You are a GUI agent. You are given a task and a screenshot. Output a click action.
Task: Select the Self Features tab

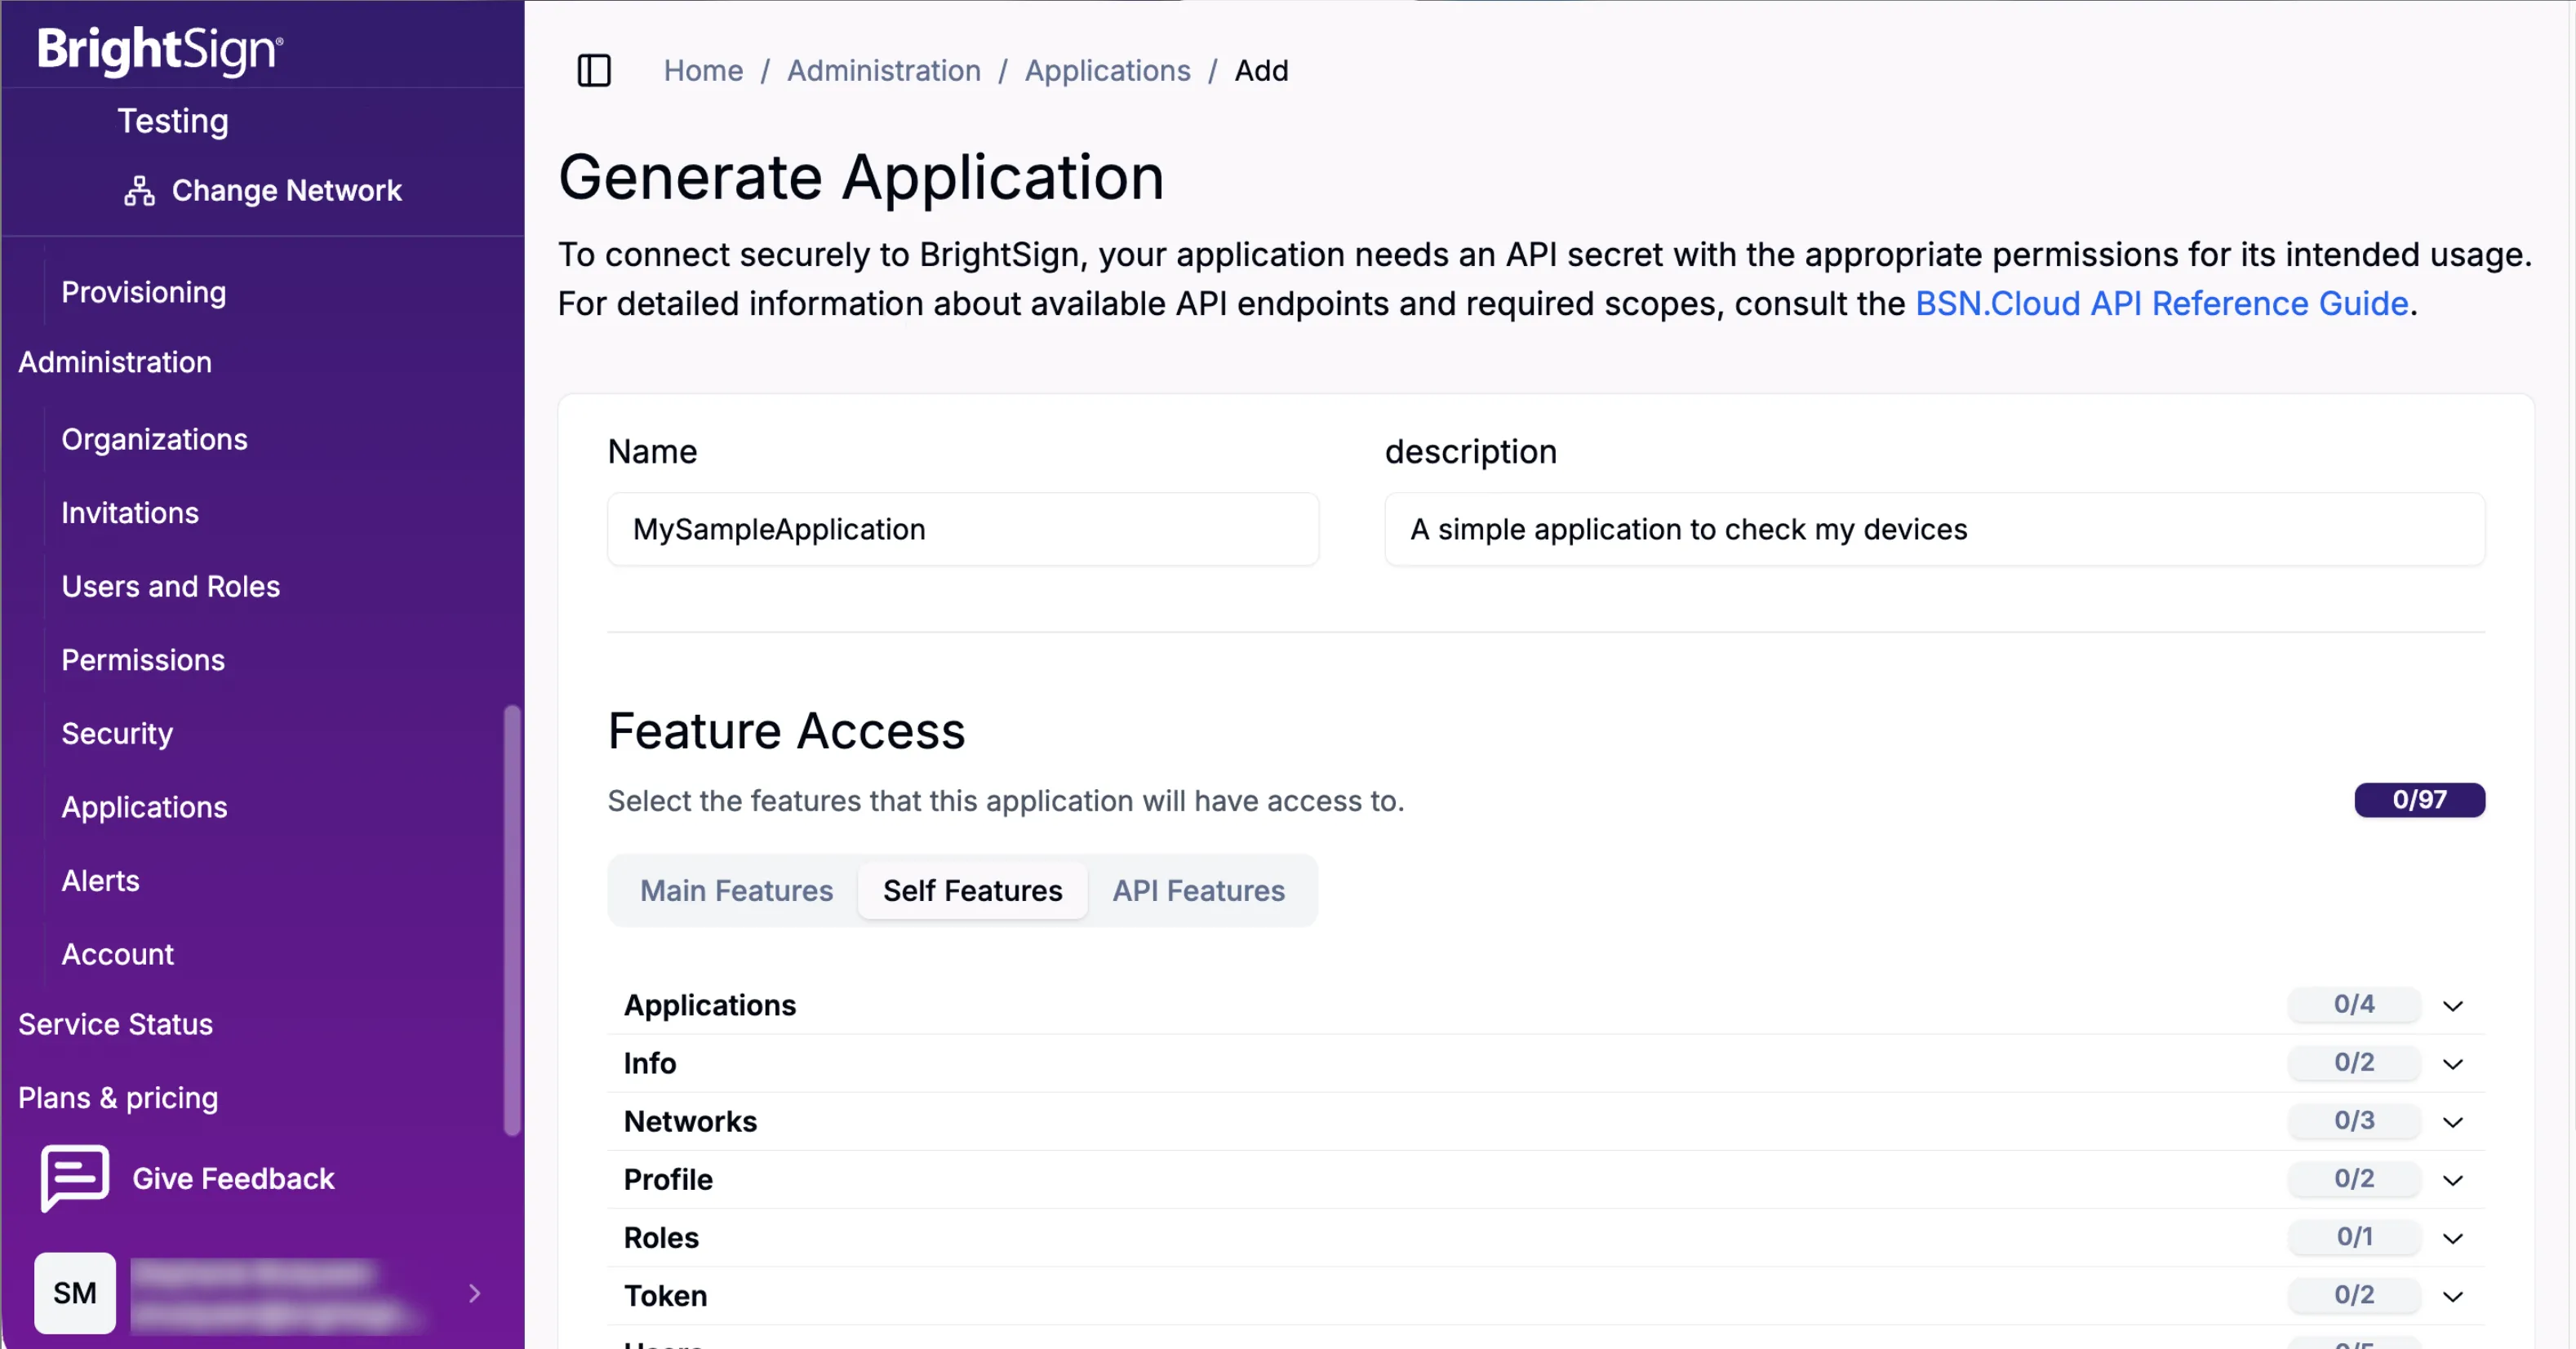(972, 890)
